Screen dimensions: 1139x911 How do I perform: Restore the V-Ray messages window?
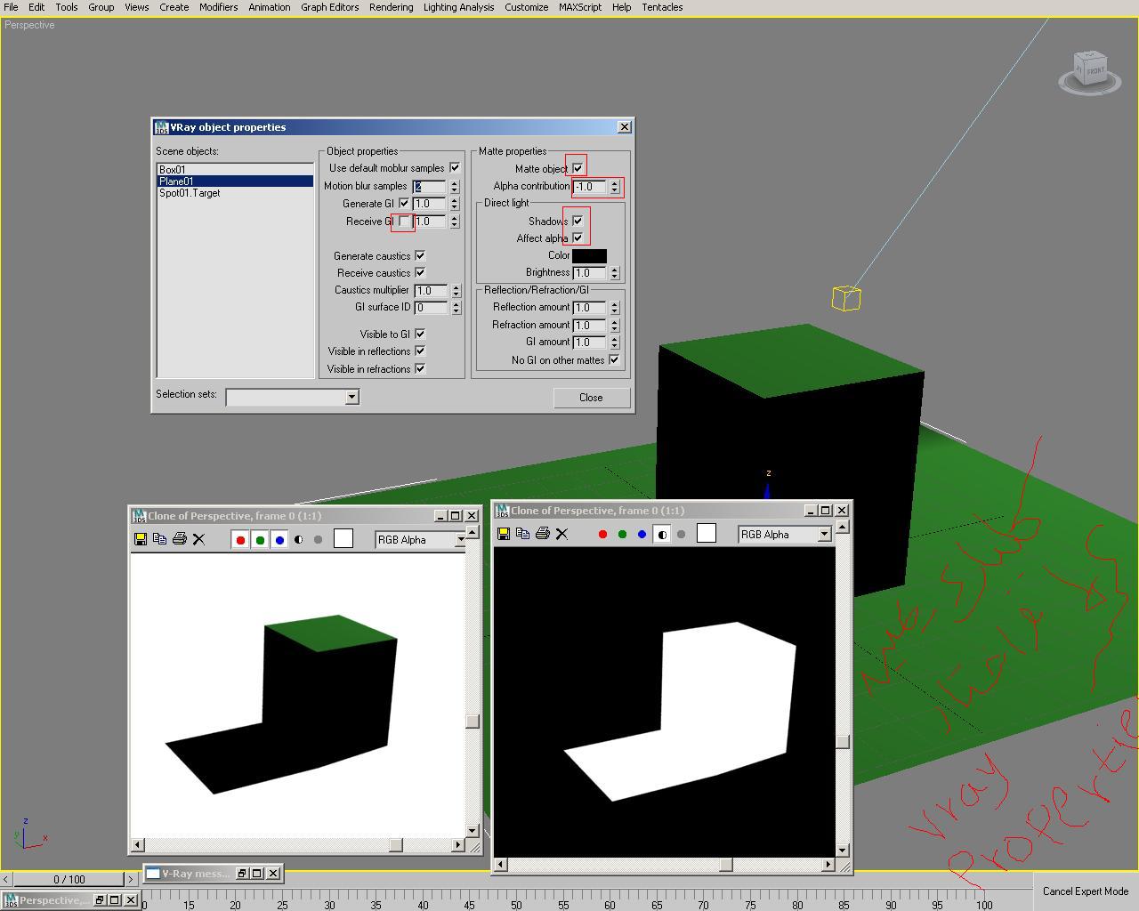[241, 874]
